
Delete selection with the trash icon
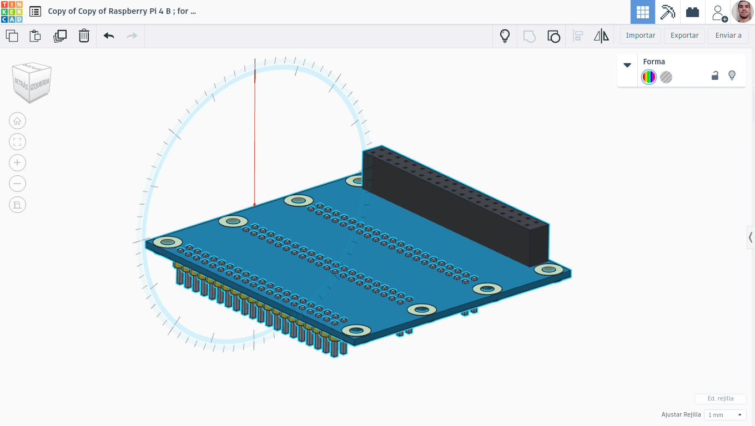(84, 36)
